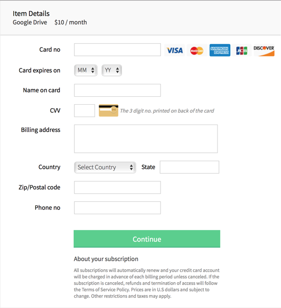Click the About your subscription heading
Viewport: 281px width, 308px height.
pos(106,259)
